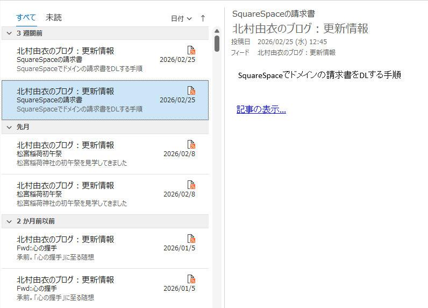The height and width of the screenshot is (308, 428).
Task: Click the 2 か月前以前 group header label
Action: (36, 222)
